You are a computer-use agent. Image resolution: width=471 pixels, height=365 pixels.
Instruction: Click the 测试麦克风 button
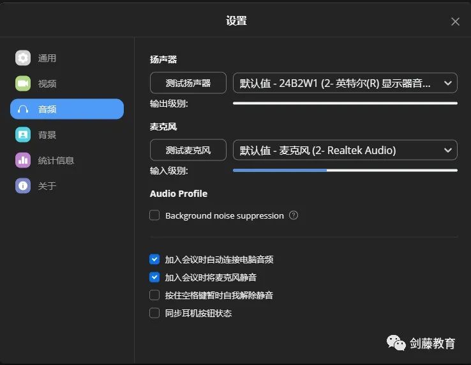tap(188, 150)
